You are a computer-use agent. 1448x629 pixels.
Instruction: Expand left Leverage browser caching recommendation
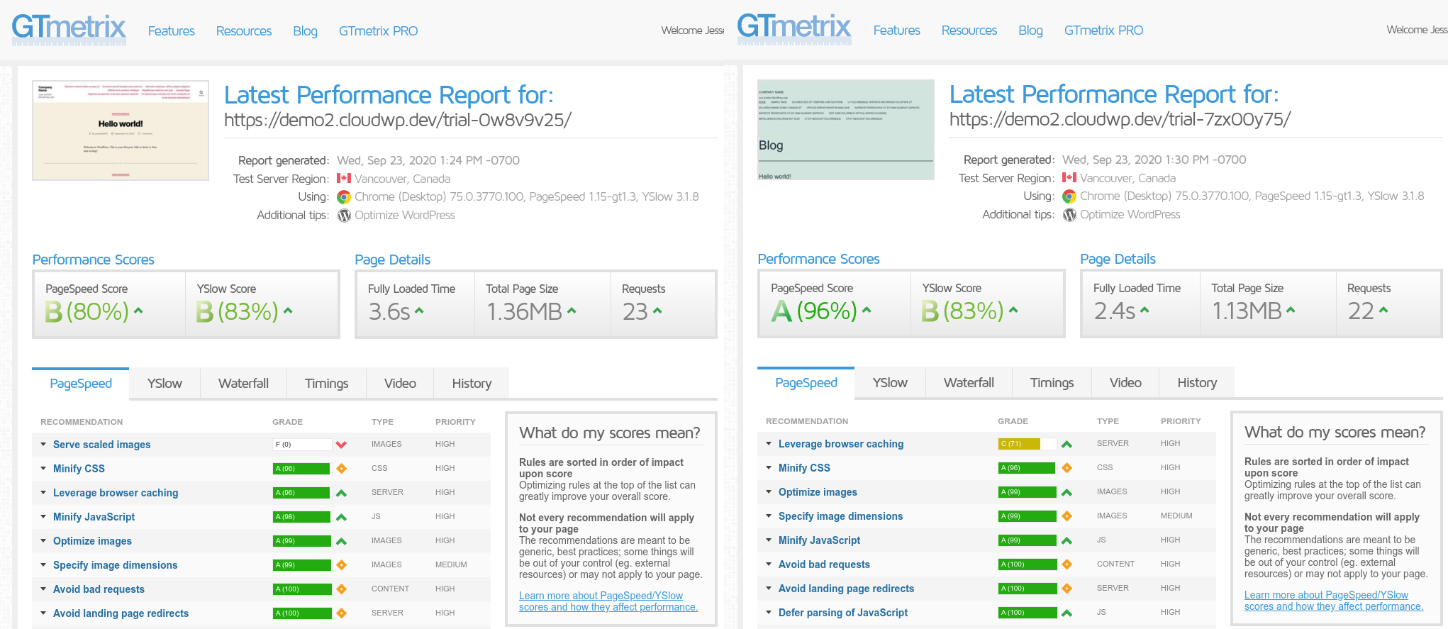43,493
